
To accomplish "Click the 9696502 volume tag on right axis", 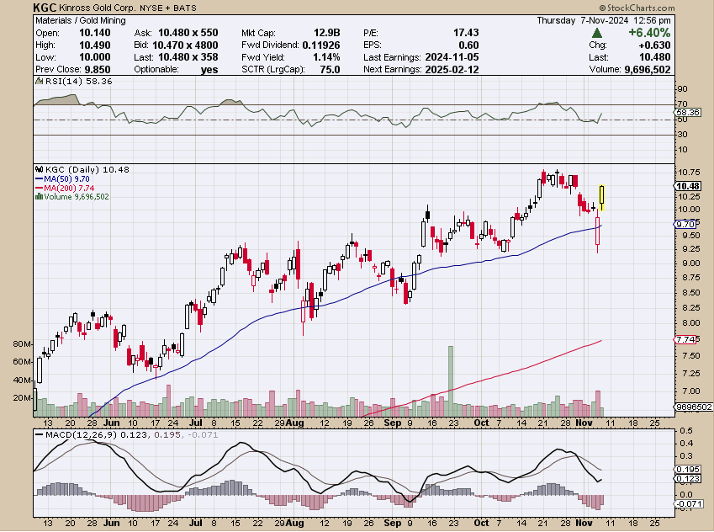I will 694,407.
